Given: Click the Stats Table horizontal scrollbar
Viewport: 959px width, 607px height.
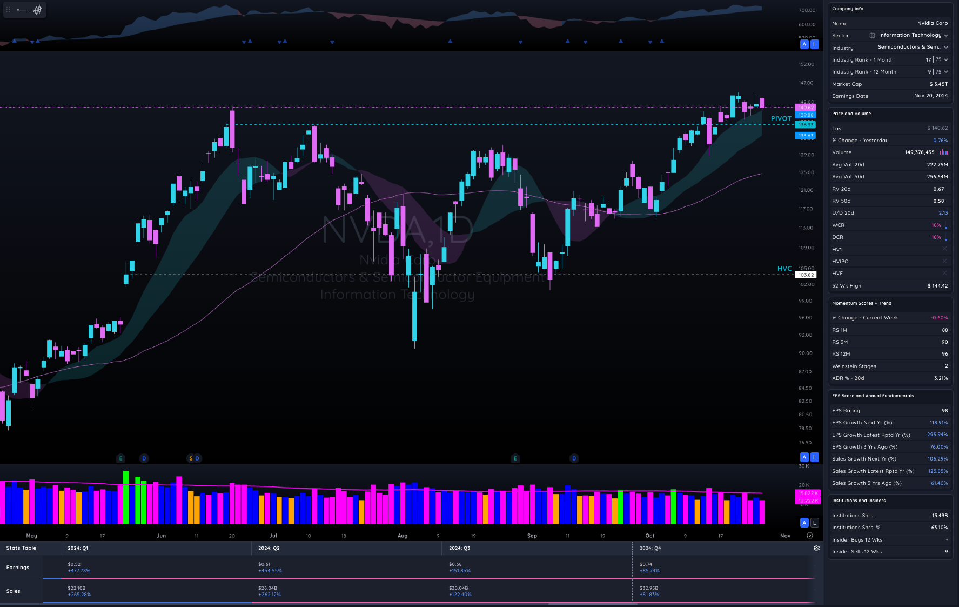Looking at the screenshot, I should coord(593,604).
